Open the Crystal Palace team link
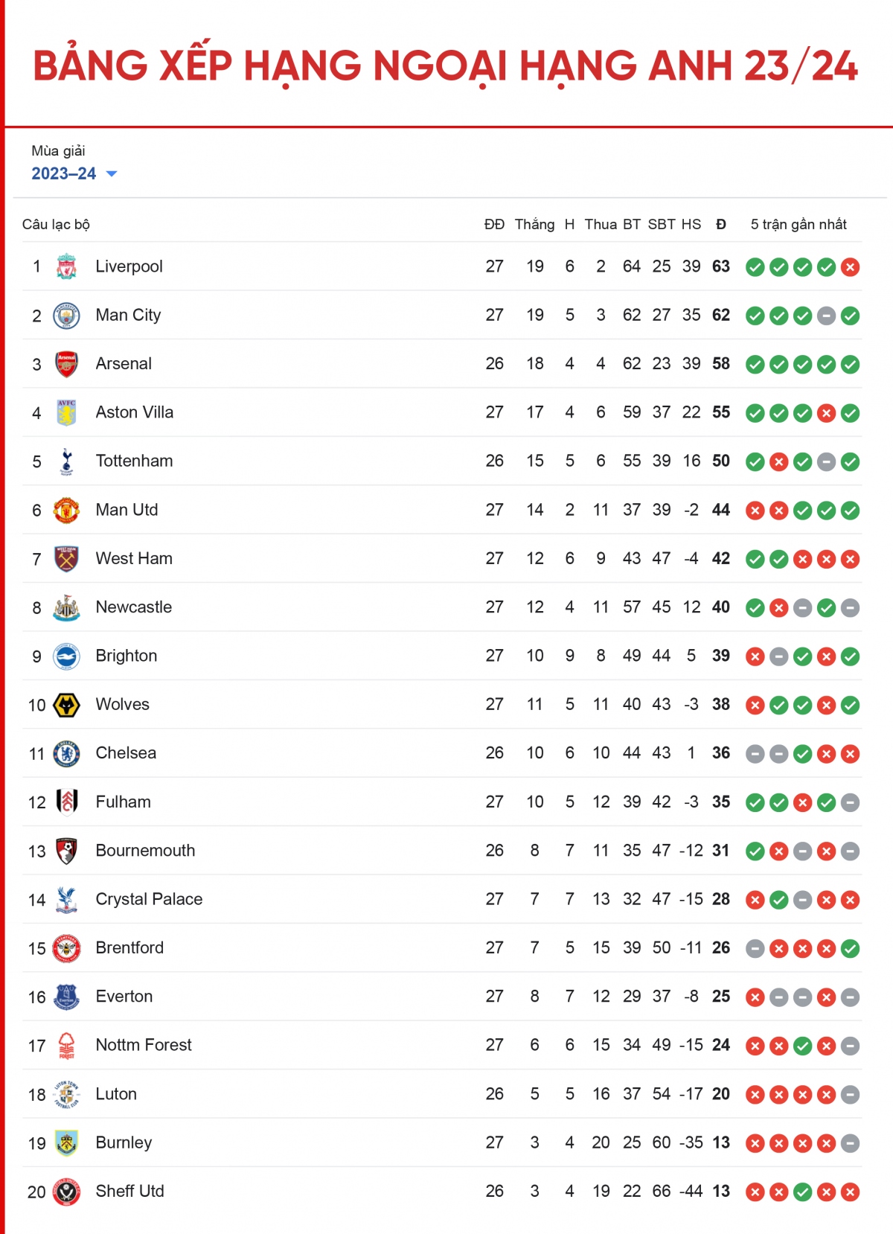Screen dimensions: 893x1234 click(149, 899)
